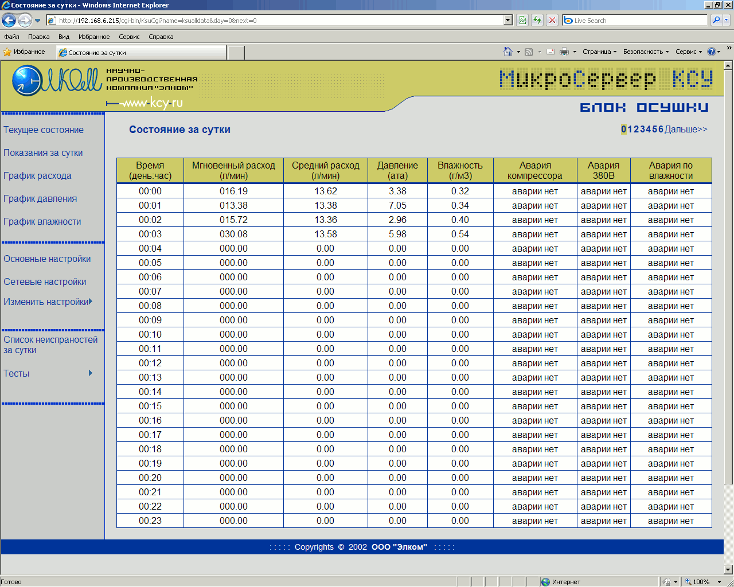Open the Сетевые настройки link
The width and height of the screenshot is (734, 587).
(x=45, y=282)
